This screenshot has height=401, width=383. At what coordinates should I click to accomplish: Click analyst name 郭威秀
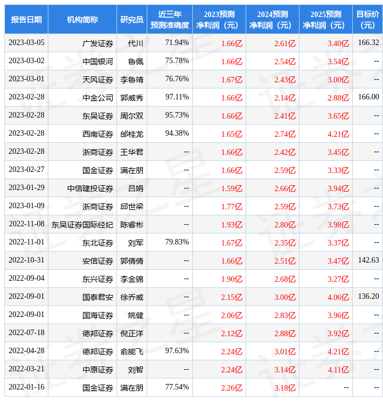pos(132,98)
